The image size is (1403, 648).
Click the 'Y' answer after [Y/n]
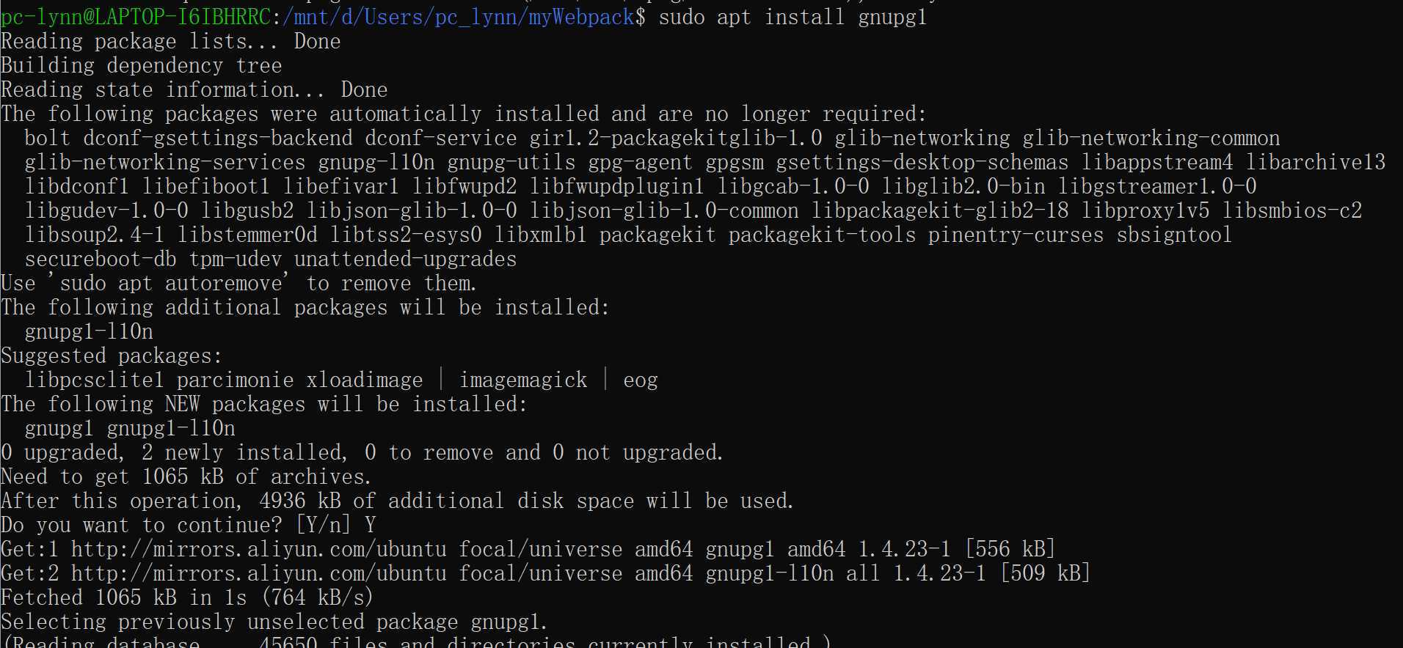coord(370,525)
